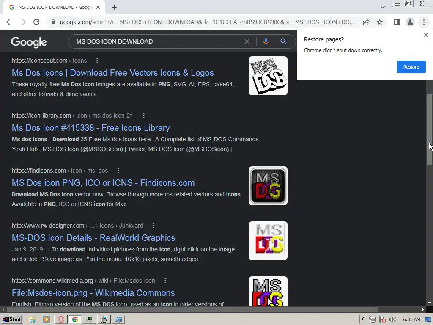Start voice search with microphone icon

266,41
